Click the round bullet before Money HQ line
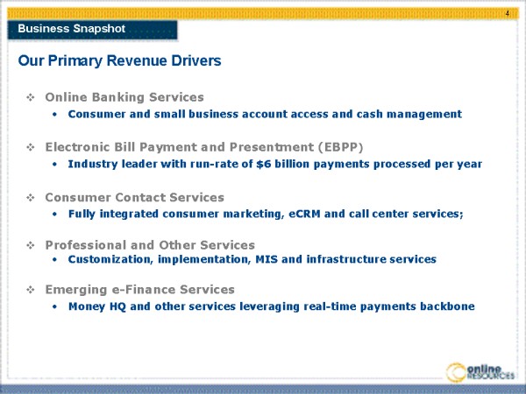 [x=55, y=307]
